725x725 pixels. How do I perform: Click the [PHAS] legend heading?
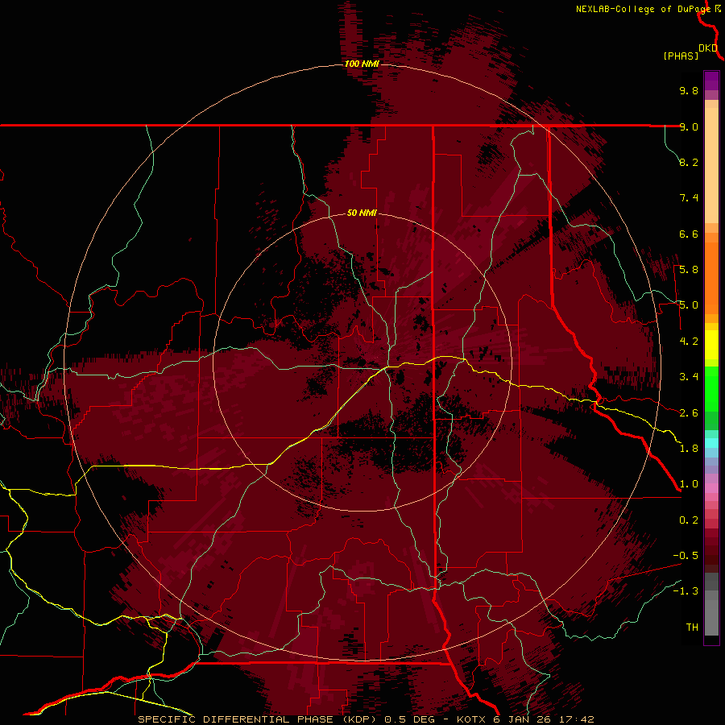(681, 56)
